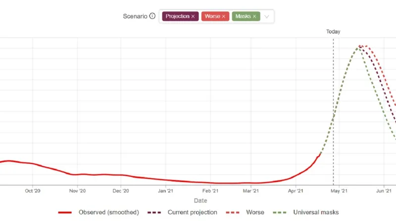This screenshot has height=222, width=396.
Task: Remove the Masks scenario tag
Action: click(x=254, y=16)
